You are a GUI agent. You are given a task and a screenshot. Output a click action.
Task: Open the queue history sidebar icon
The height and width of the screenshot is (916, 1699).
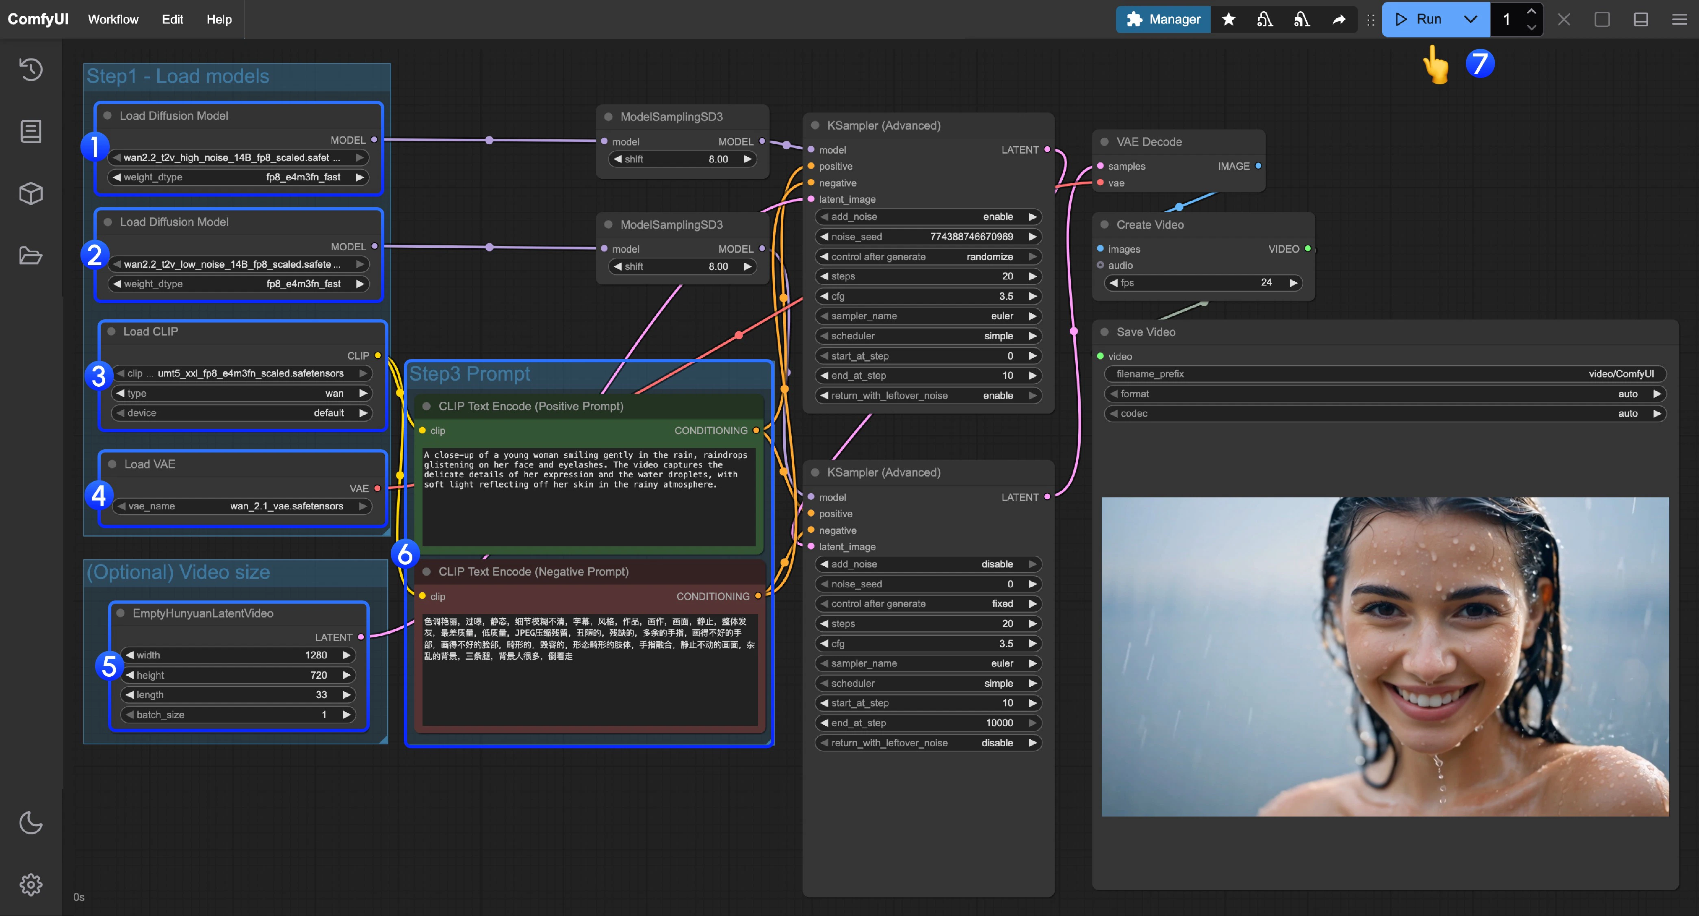(30, 69)
